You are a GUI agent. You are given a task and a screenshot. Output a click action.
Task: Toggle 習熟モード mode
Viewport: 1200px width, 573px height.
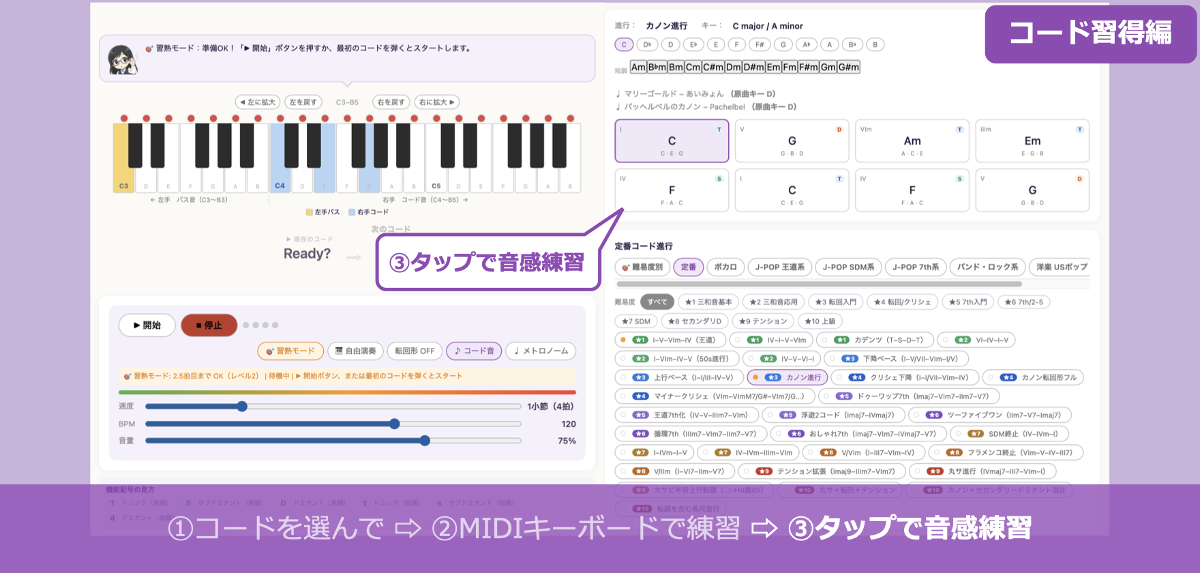pos(290,351)
